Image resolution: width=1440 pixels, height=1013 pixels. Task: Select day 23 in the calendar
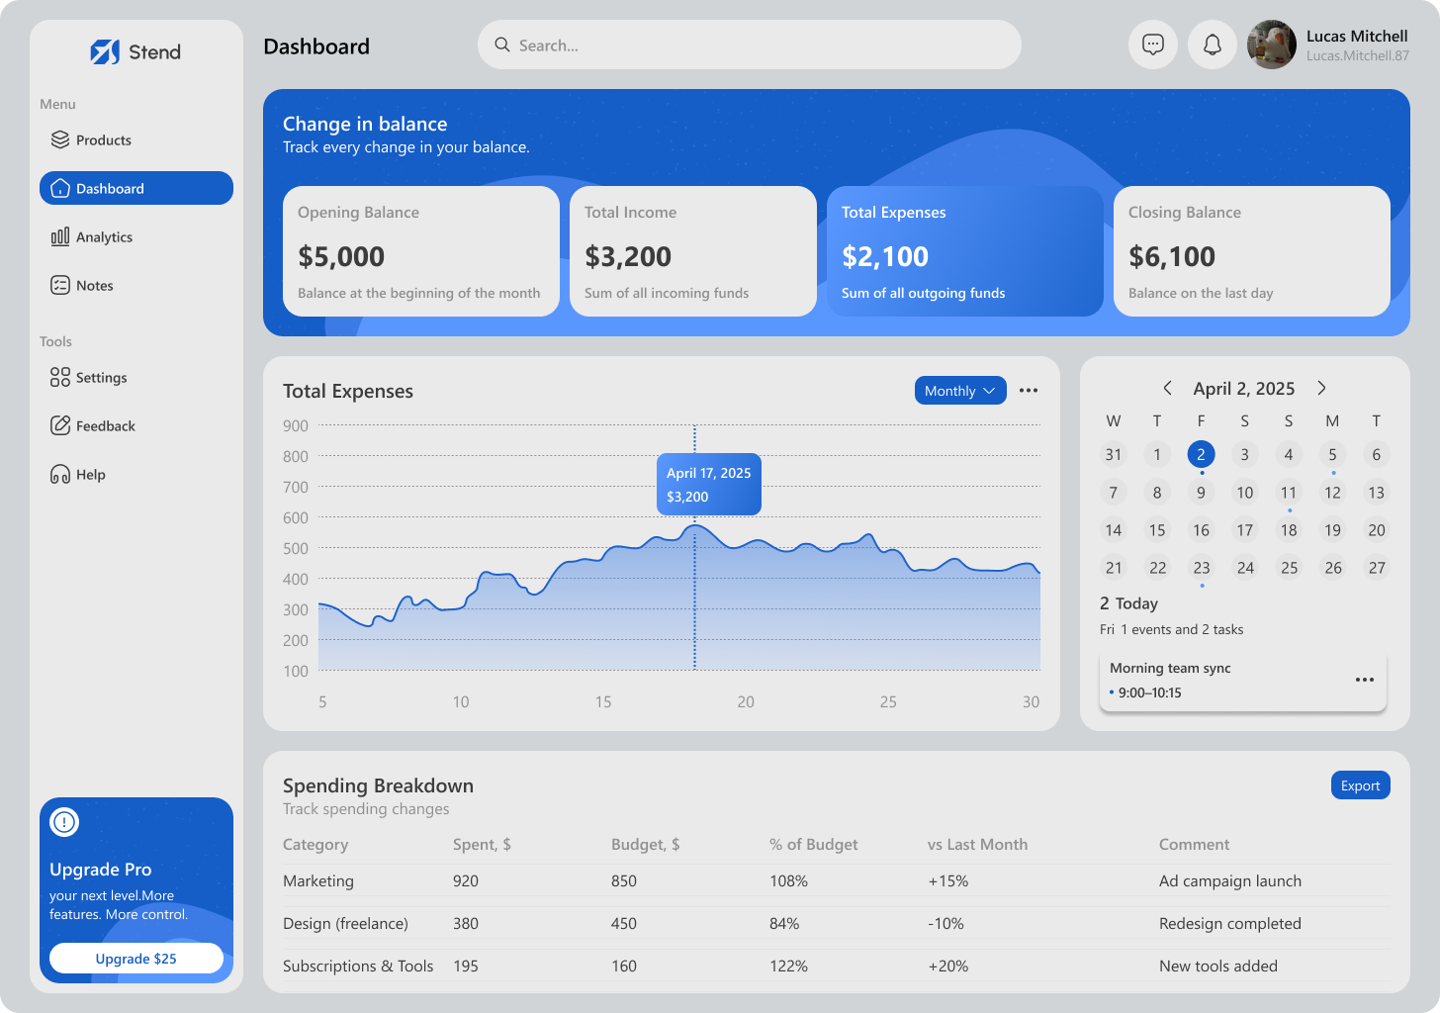tap(1202, 568)
